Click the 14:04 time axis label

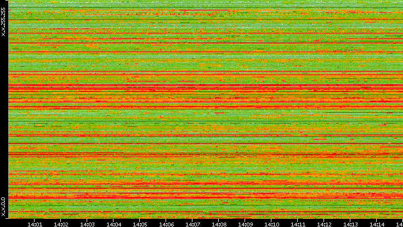113,224
